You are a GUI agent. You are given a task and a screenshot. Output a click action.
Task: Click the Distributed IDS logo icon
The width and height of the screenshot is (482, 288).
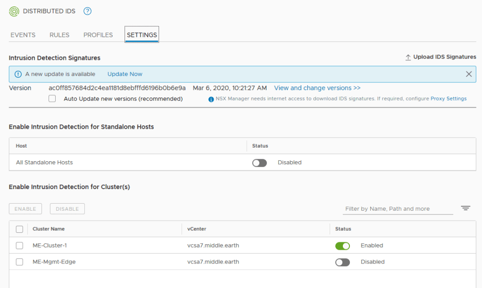[14, 11]
